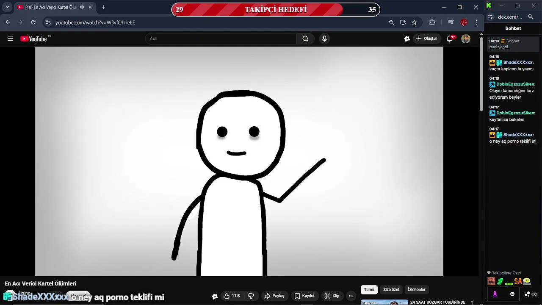
Task: Reload the YouTube page
Action: click(x=33, y=22)
